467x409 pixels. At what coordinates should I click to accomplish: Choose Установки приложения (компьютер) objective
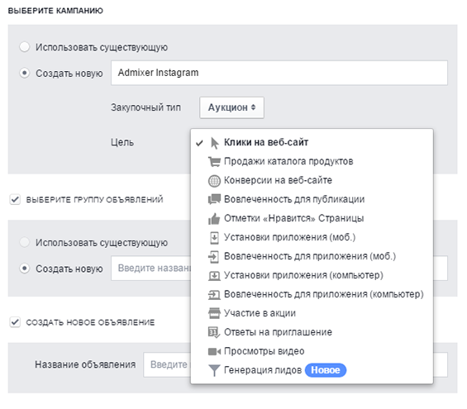(312, 276)
